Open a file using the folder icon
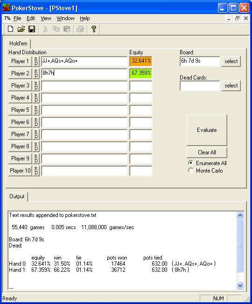 (21, 29)
